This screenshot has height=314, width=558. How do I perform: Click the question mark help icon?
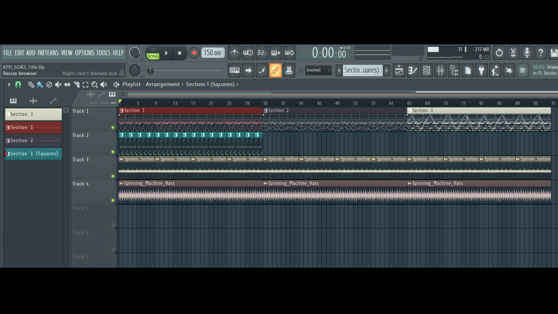(x=541, y=53)
